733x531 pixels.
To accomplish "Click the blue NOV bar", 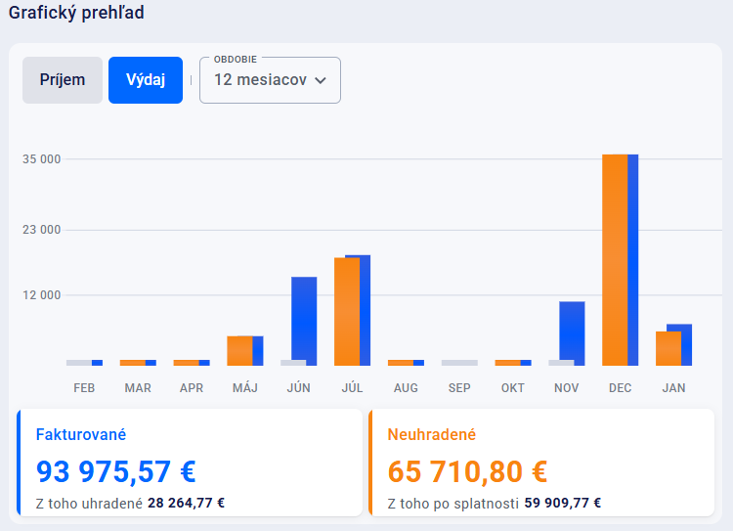I will click(x=572, y=332).
